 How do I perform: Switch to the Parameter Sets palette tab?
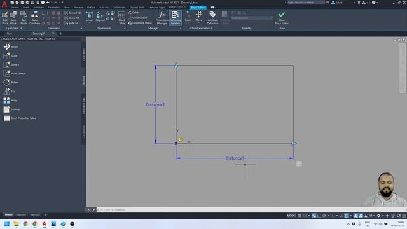point(83,106)
